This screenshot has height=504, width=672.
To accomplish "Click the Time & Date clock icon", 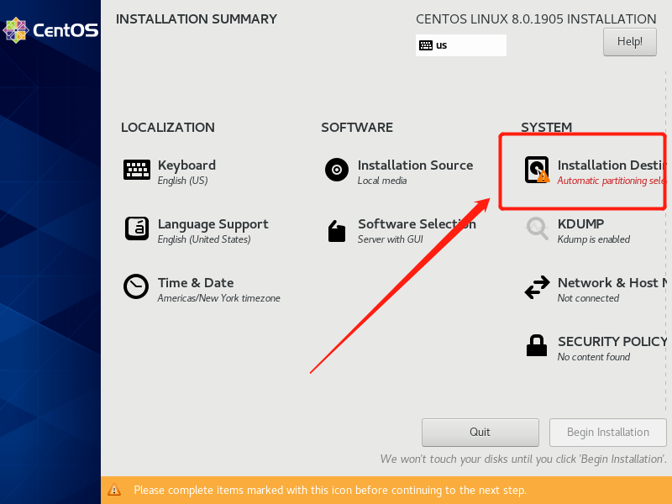I will coord(136,286).
